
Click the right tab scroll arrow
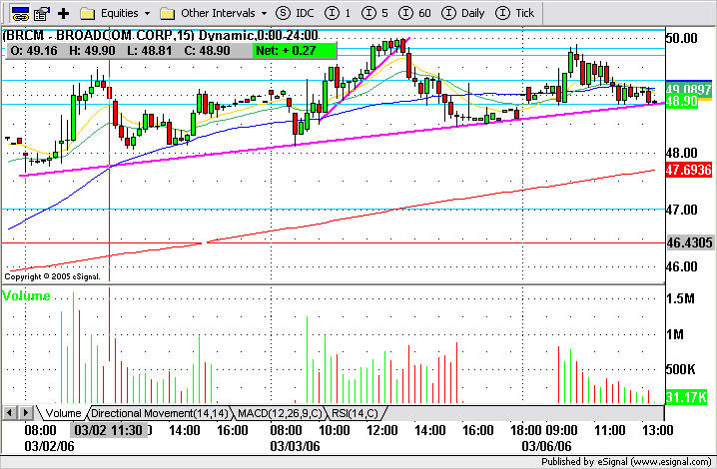(26, 413)
